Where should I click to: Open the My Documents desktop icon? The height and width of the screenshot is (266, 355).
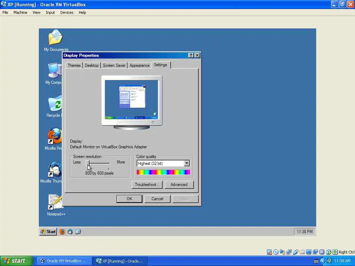(56, 41)
